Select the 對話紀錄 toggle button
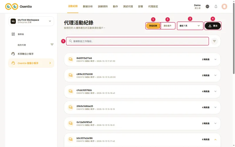This screenshot has height=147, width=235. (x=153, y=26)
